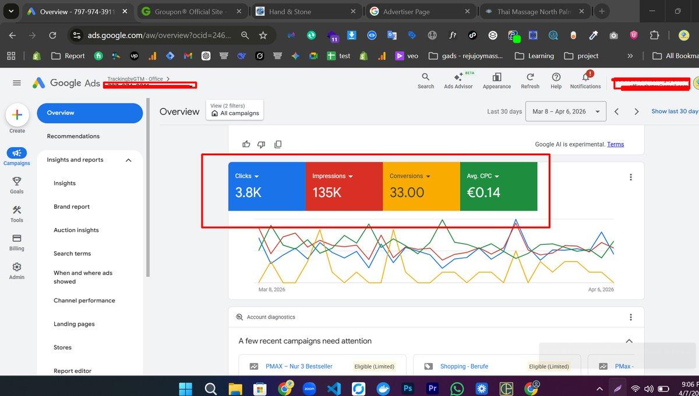Open the PMAX – Nur 3 Bestseller campaign
This screenshot has width=699, height=396.
click(x=299, y=366)
